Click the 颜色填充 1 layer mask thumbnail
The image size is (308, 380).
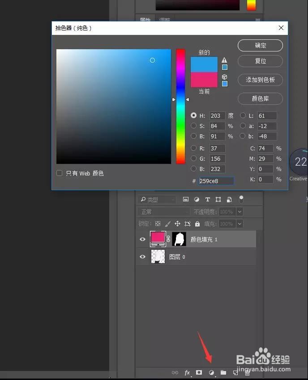pos(179,239)
